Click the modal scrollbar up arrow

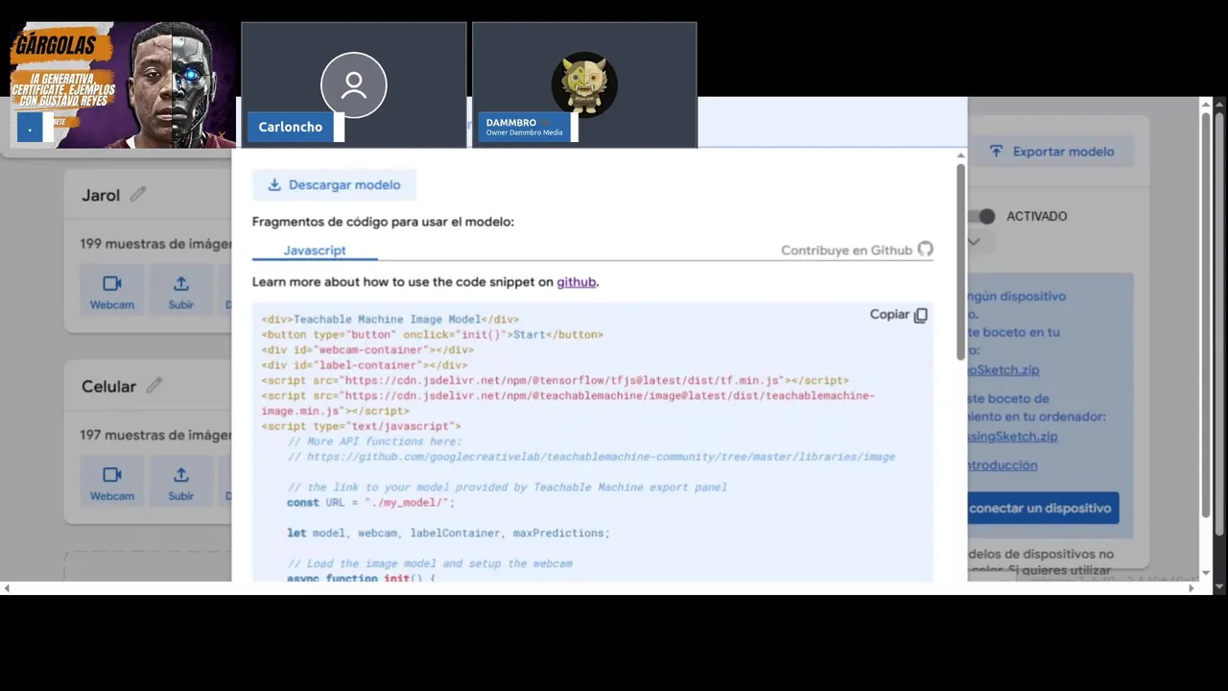tap(960, 155)
